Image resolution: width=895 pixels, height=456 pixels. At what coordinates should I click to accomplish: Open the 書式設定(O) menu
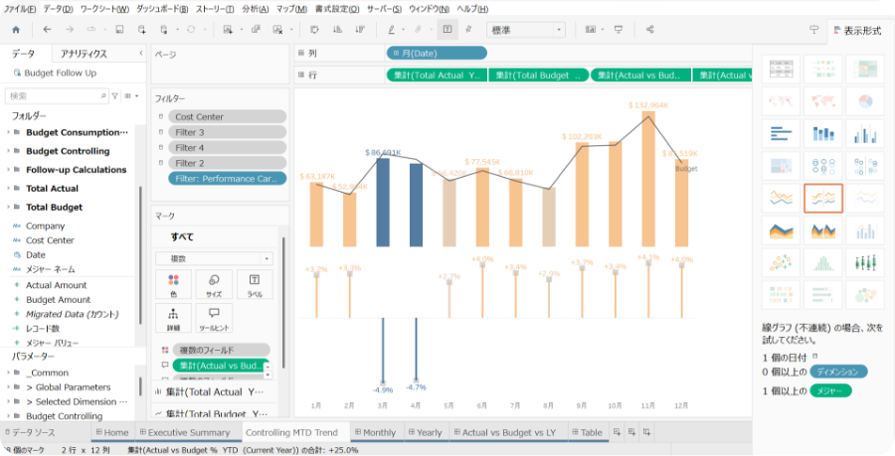(337, 9)
